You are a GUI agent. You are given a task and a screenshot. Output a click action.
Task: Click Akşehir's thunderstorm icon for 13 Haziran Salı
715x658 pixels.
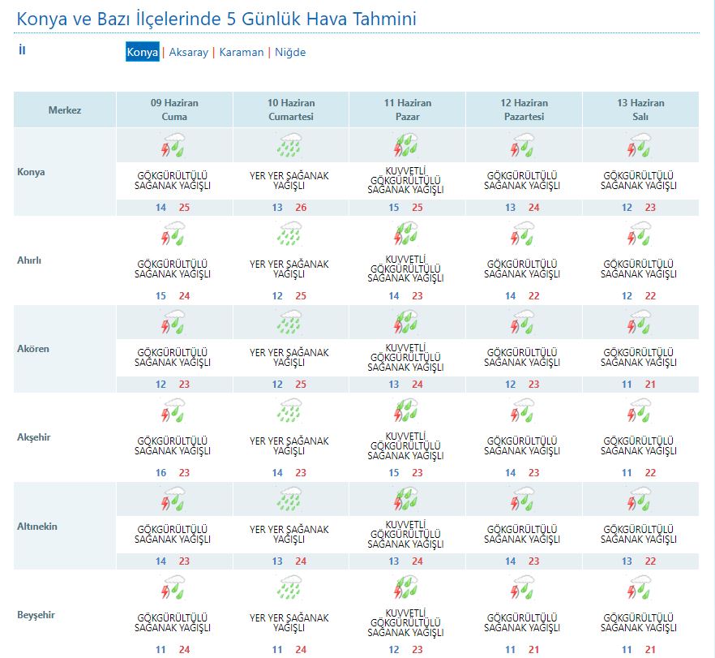pyautogui.click(x=640, y=411)
